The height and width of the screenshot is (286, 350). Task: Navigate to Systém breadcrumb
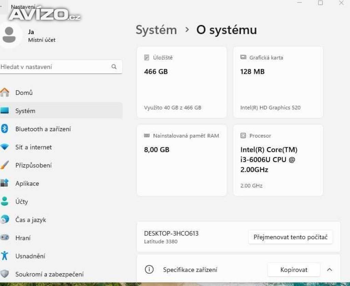156,30
